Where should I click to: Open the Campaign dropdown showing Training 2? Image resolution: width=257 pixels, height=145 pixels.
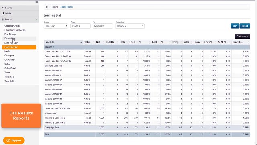(x=130, y=26)
